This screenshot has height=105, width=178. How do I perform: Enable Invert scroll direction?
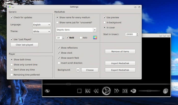pyautogui.click(x=59, y=63)
